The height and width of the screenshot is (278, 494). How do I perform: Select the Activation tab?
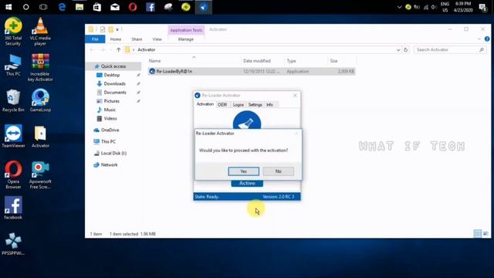click(205, 104)
